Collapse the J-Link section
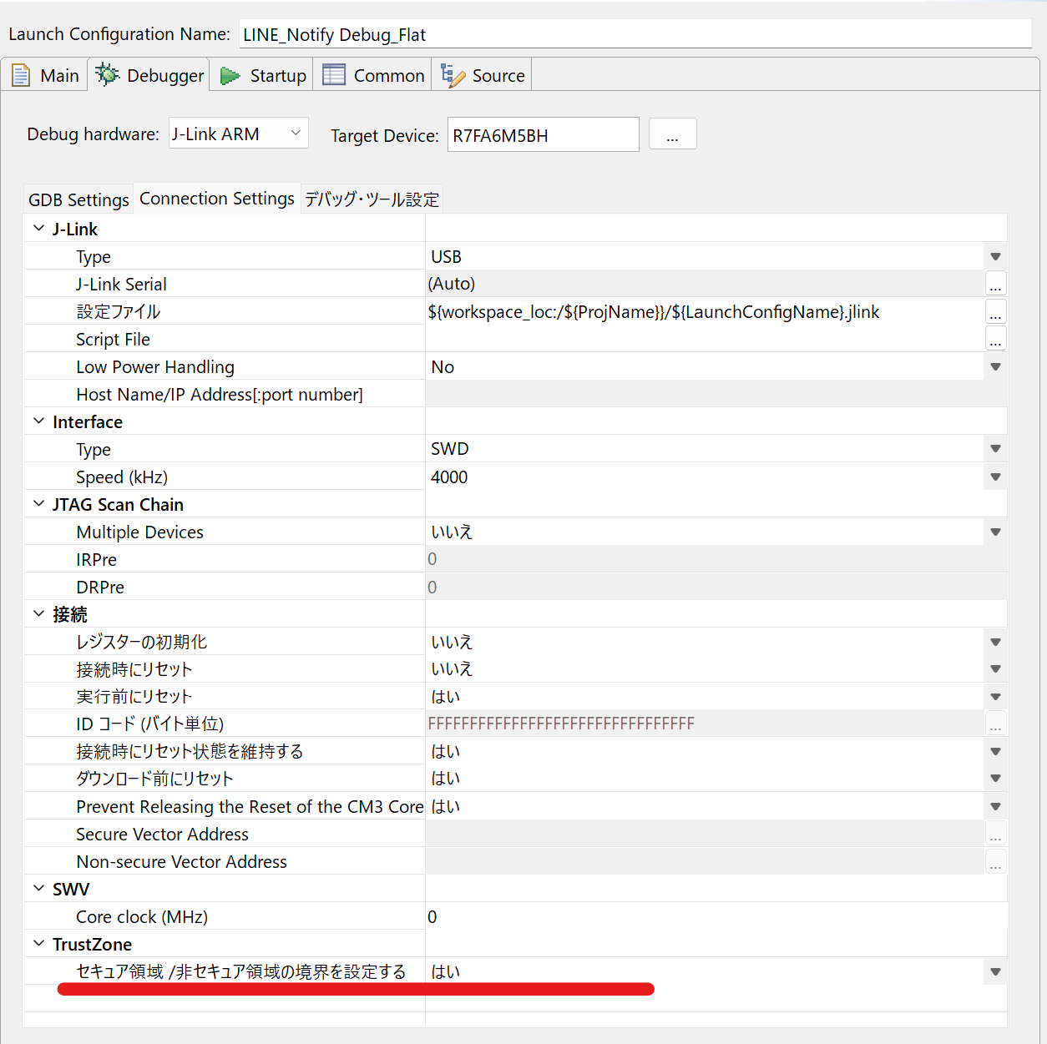The height and width of the screenshot is (1044, 1047). 38,228
